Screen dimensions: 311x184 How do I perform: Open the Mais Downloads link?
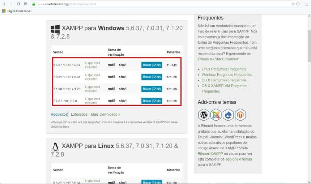106,114
